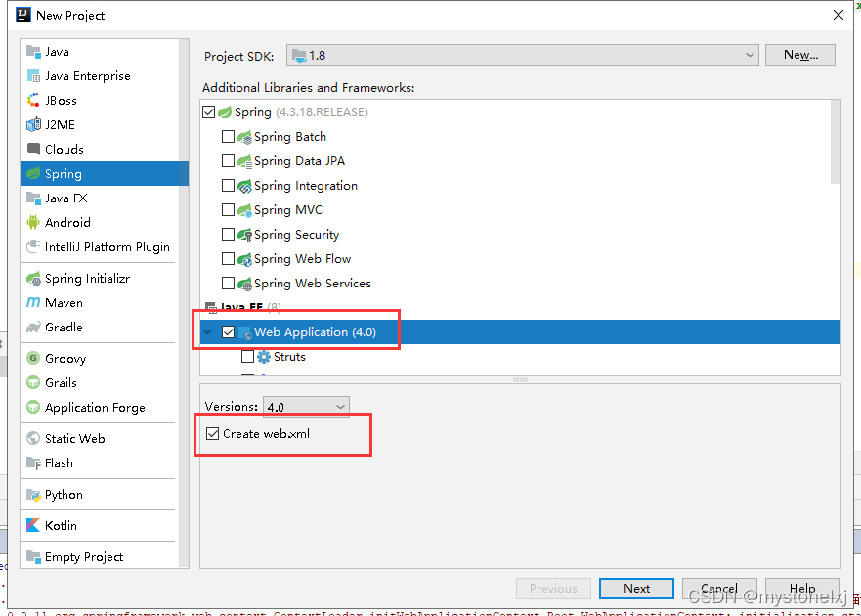The height and width of the screenshot is (616, 861).
Task: Click the Clouds icon
Action: 33,149
